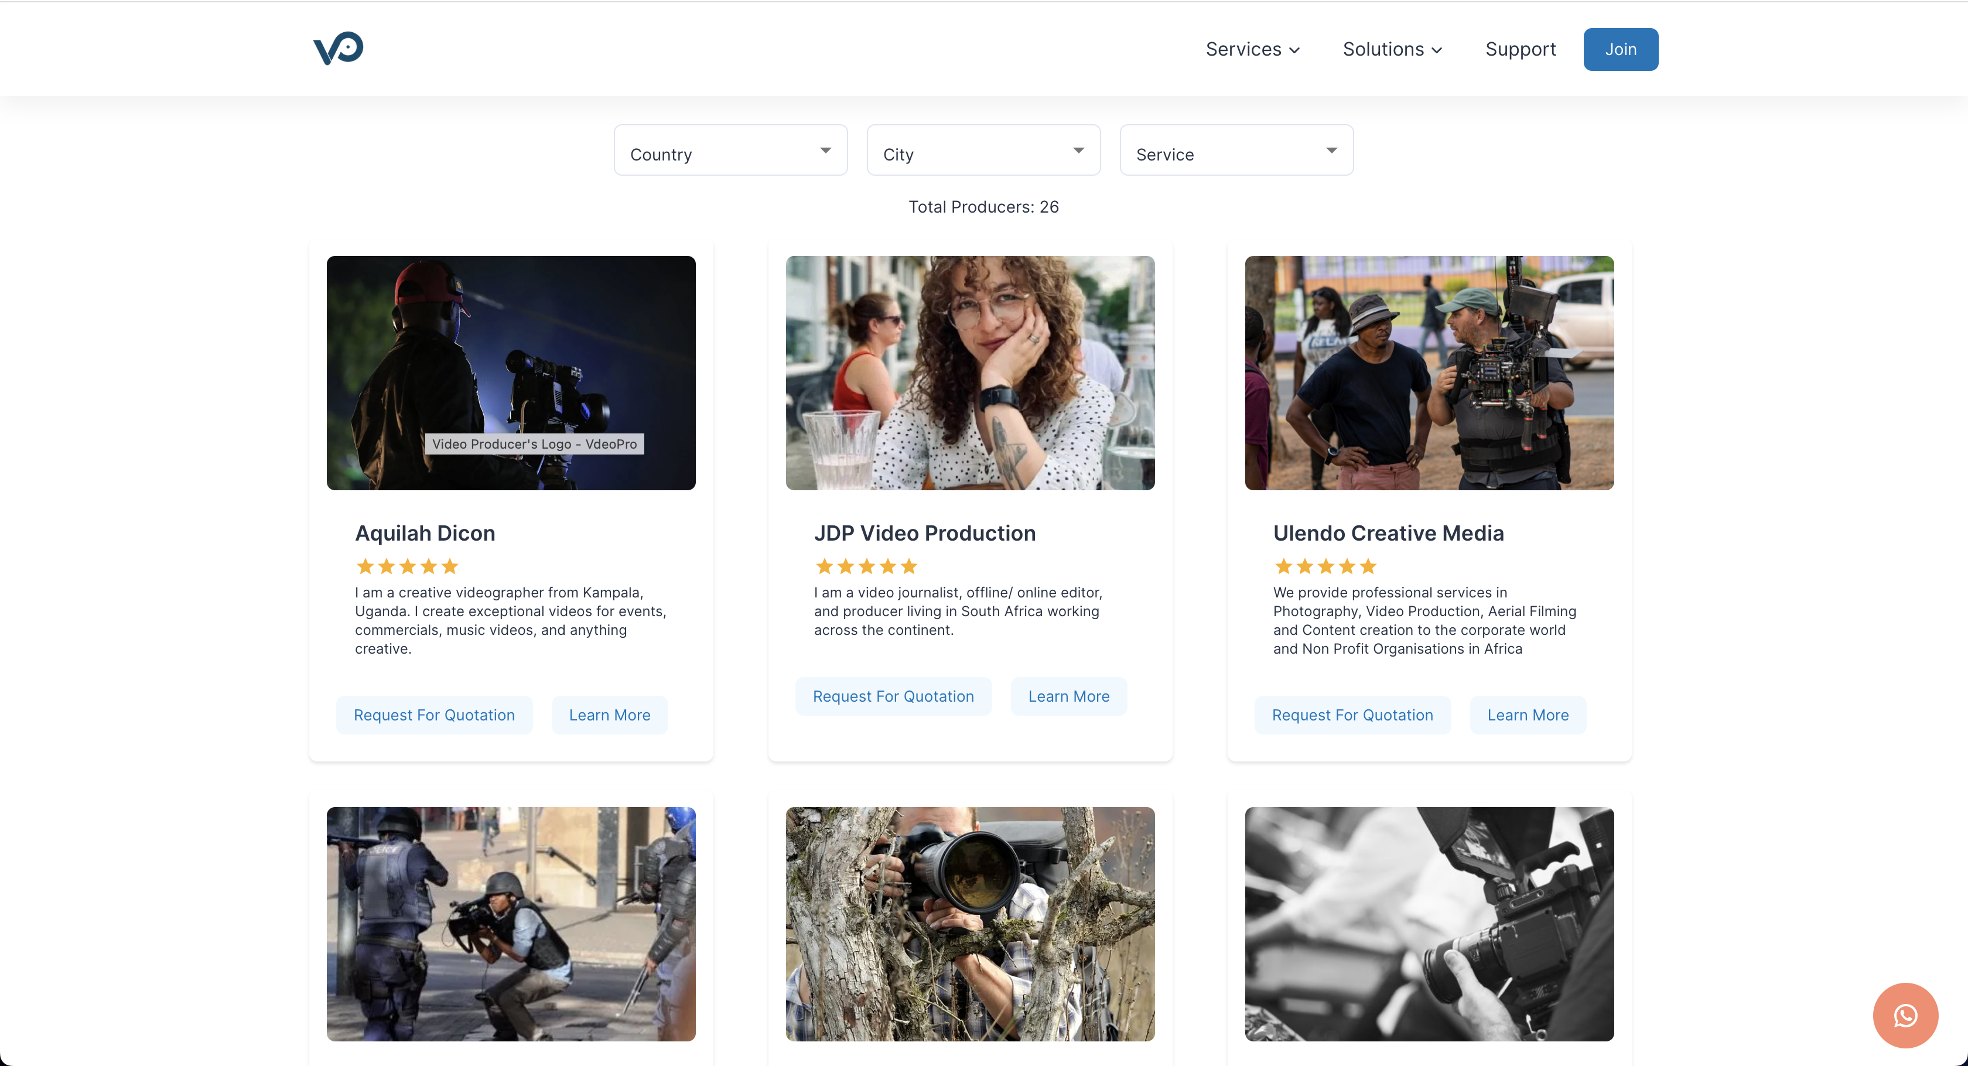Request quotation from JDP Video Production
The image size is (1968, 1066).
tap(893, 696)
